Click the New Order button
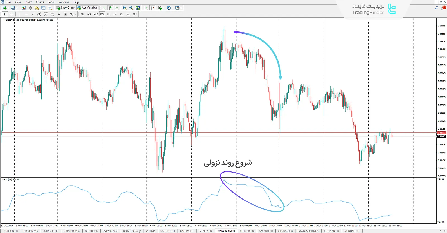The image size is (447, 233). click(66, 8)
